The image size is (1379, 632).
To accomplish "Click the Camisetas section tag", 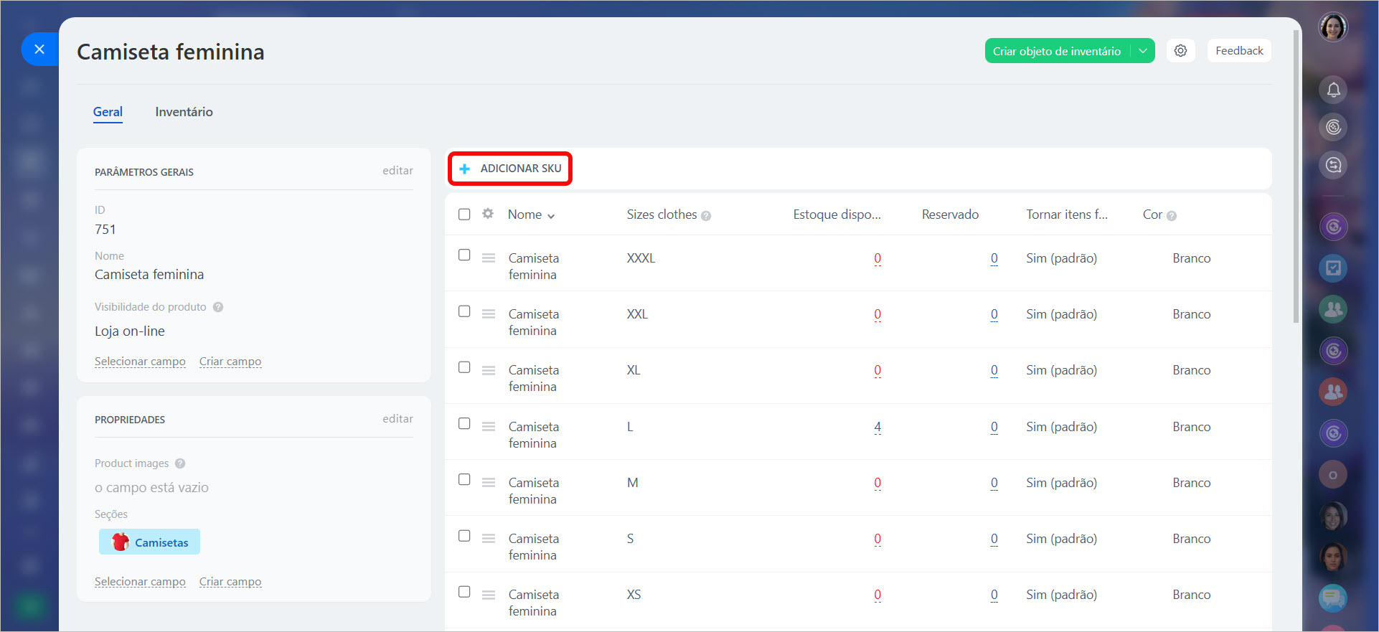I will 149,542.
